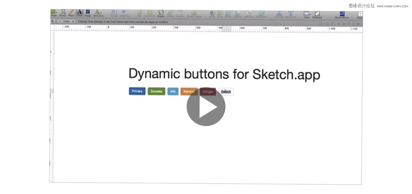412x194 pixels.
Task: Click the blue Primary button
Action: (137, 91)
